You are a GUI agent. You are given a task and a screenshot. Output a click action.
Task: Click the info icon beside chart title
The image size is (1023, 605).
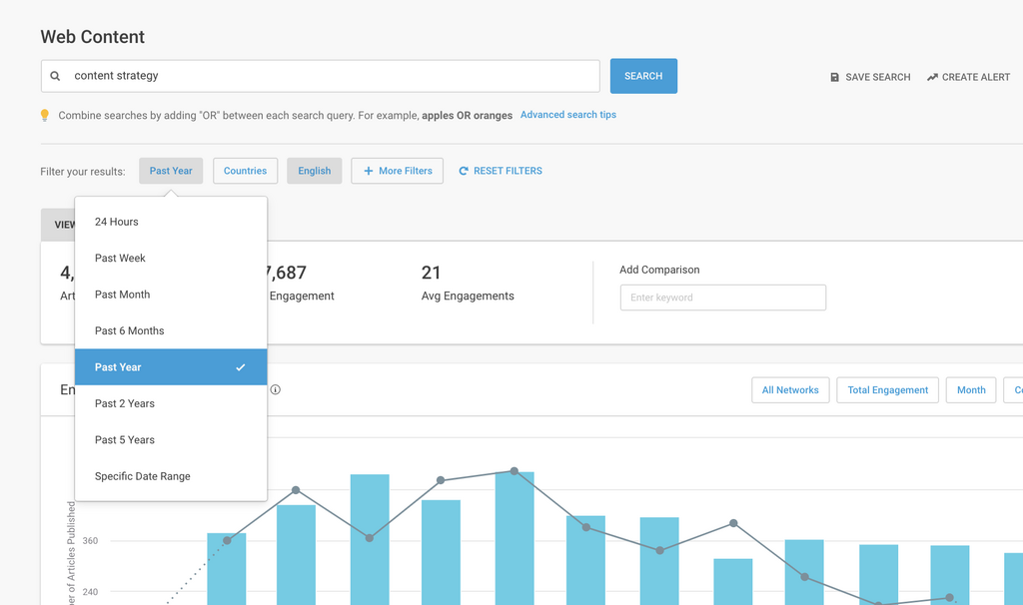point(276,389)
